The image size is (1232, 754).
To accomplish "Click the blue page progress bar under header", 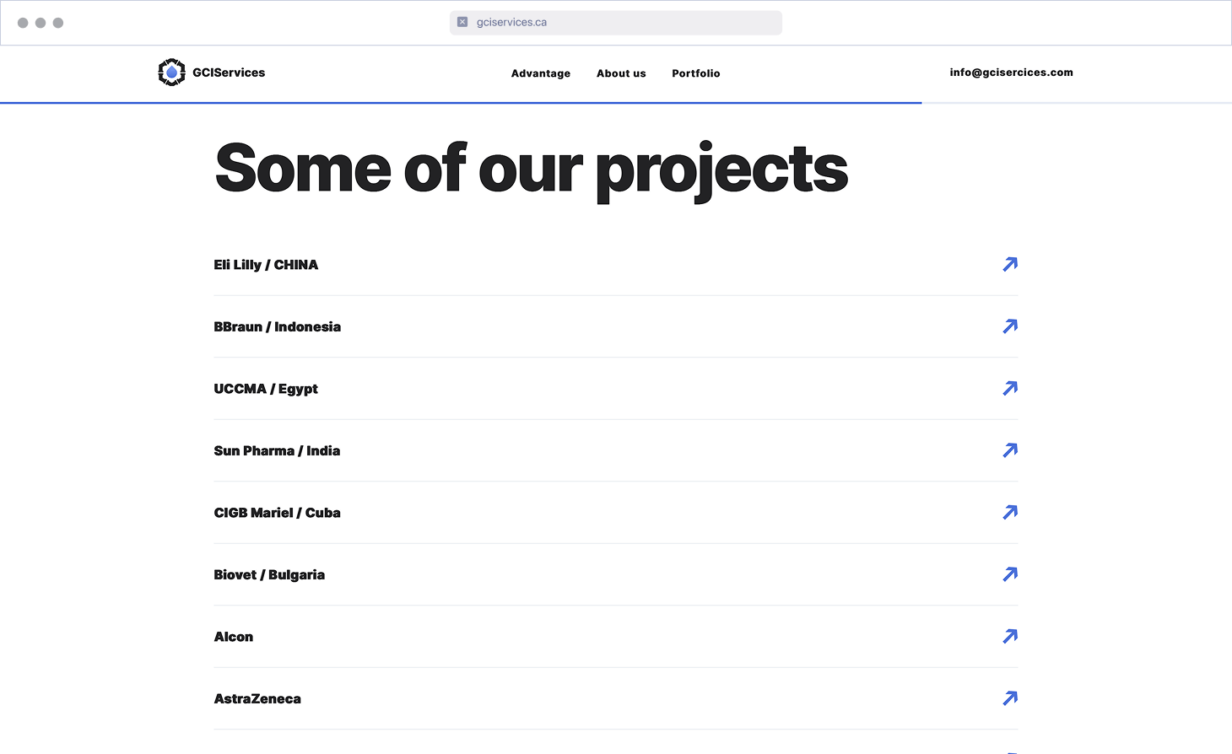I will [461, 103].
